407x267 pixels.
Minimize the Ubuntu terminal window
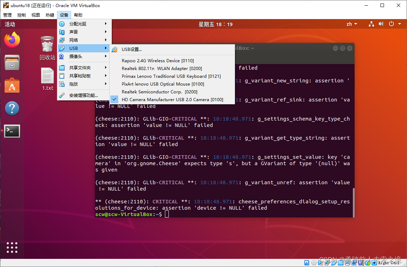coord(336,48)
